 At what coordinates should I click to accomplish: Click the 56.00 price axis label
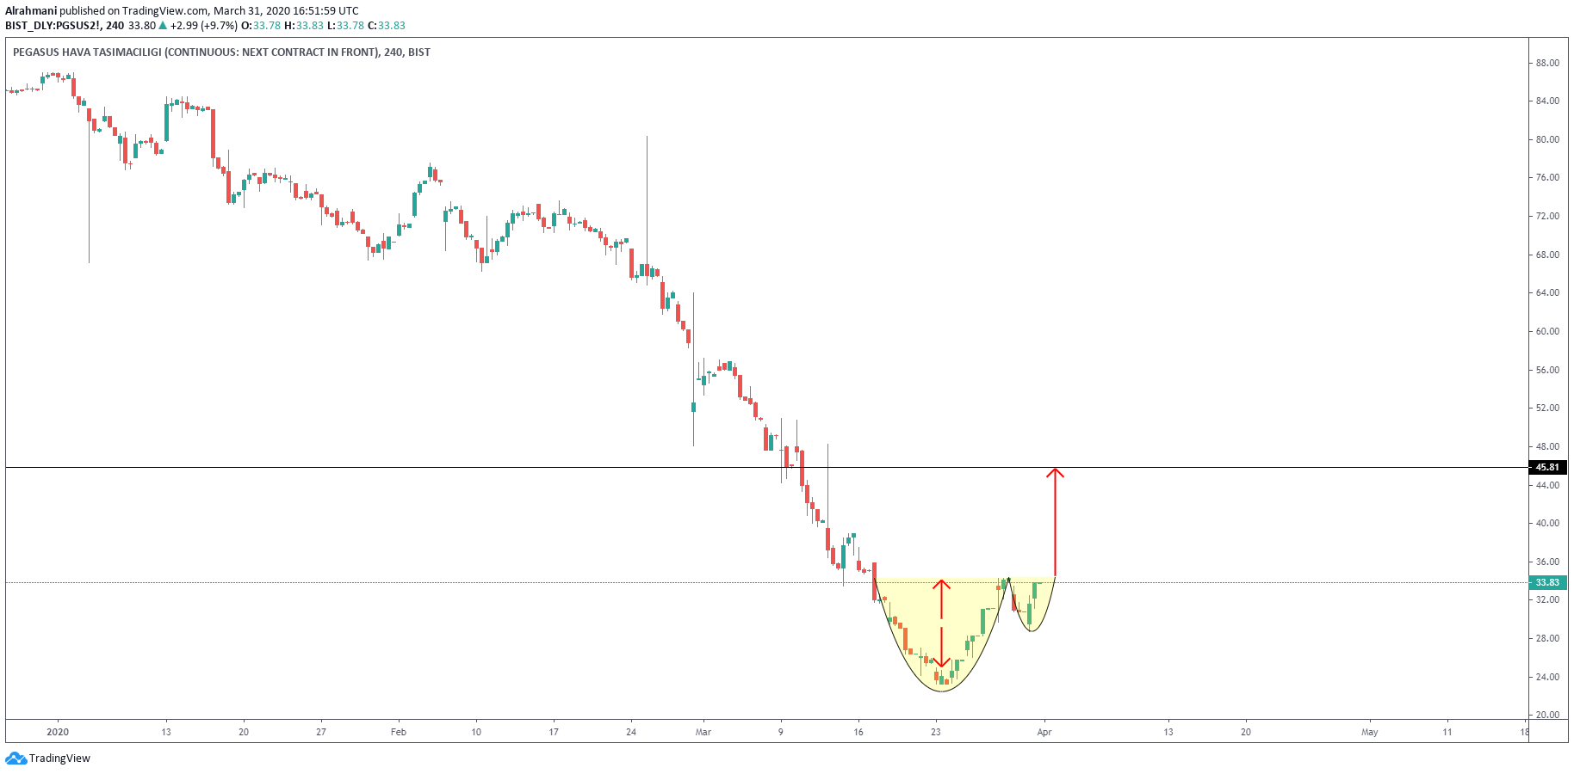(1547, 370)
